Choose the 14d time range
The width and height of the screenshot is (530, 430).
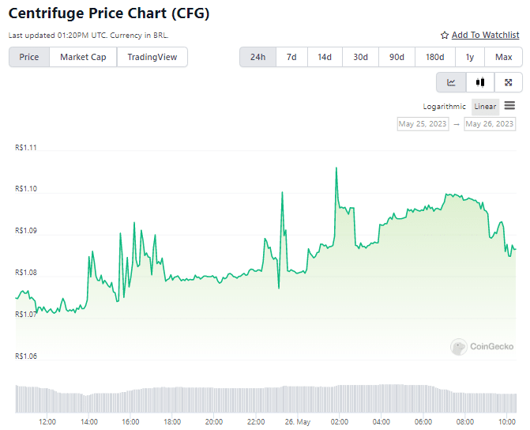coord(325,57)
